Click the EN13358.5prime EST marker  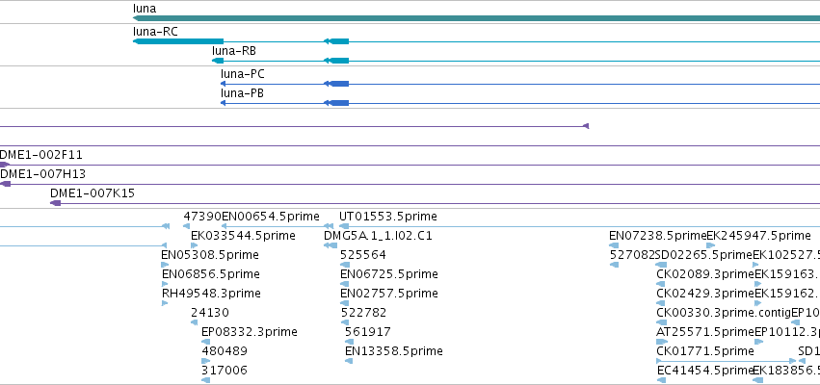pyautogui.click(x=349, y=361)
